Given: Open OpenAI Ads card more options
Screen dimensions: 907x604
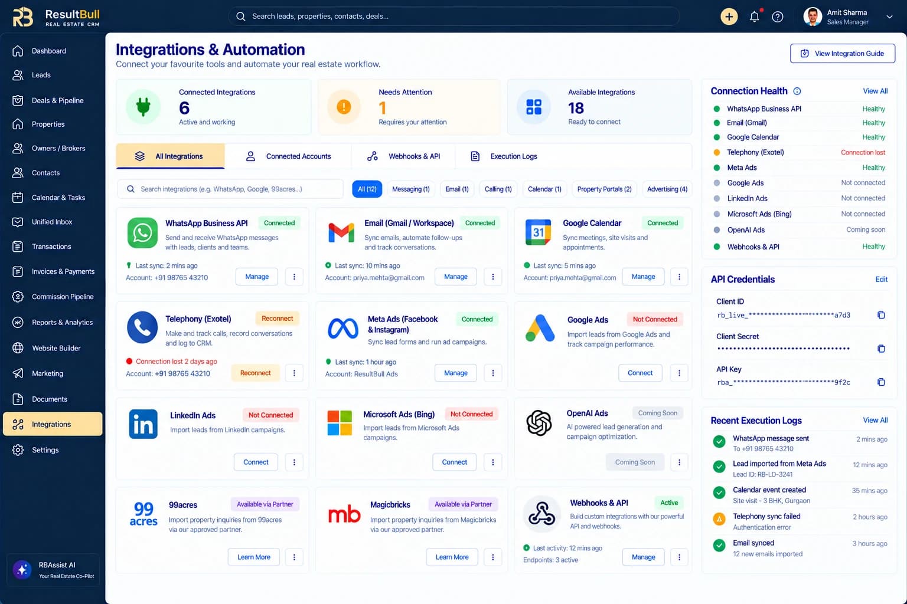Looking at the screenshot, I should [x=679, y=462].
